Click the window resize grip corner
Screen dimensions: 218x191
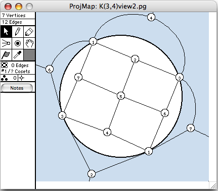pos(213,185)
